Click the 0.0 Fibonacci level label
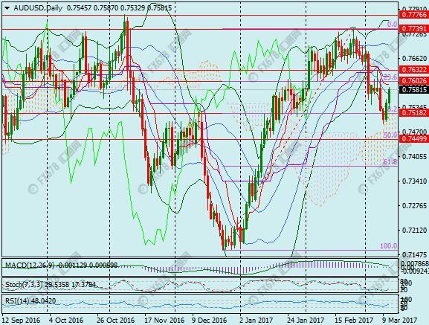Image resolution: width=429 pixels, height=325 pixels. pos(392,25)
